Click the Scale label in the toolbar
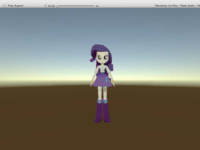Viewport: 200px width, 150px height. click(x=51, y=6)
